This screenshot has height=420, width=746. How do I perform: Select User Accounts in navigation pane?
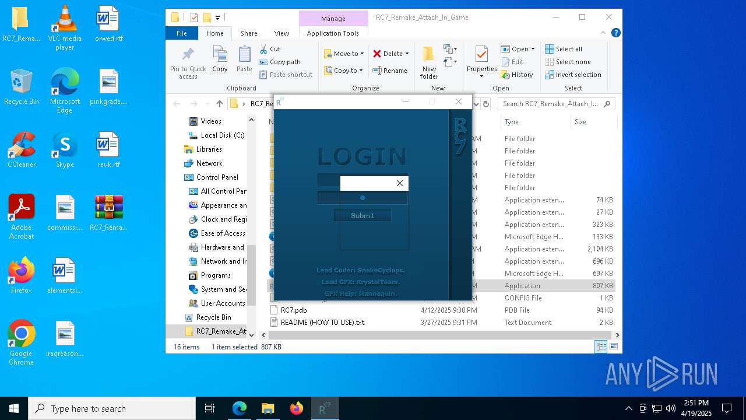[x=217, y=303]
